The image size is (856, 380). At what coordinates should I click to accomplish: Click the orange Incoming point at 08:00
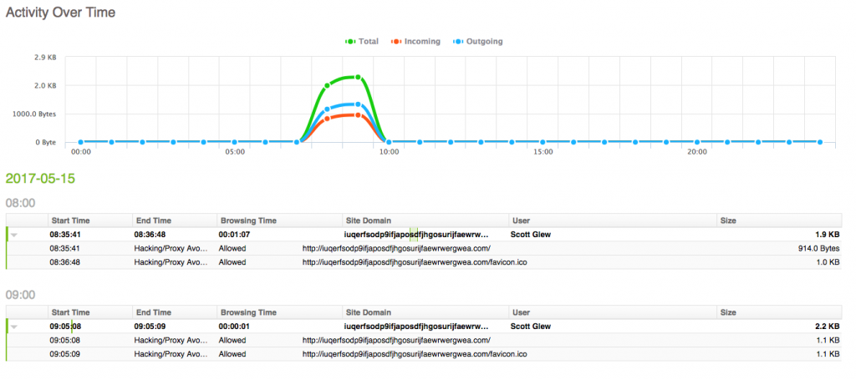(x=327, y=119)
